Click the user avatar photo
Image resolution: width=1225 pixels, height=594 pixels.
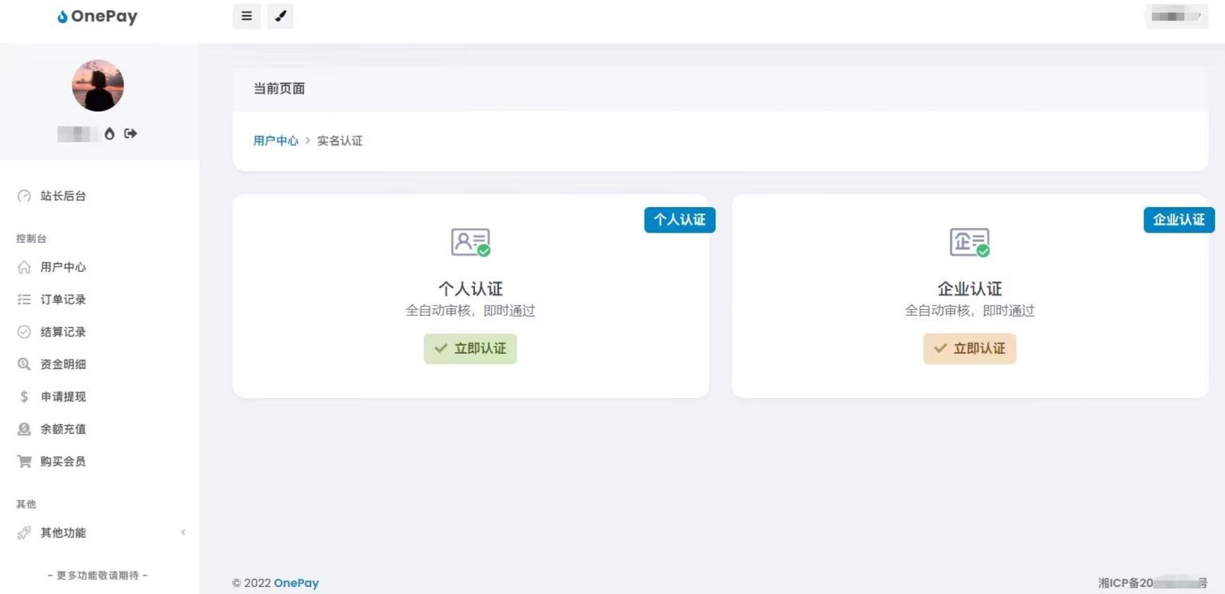click(97, 86)
